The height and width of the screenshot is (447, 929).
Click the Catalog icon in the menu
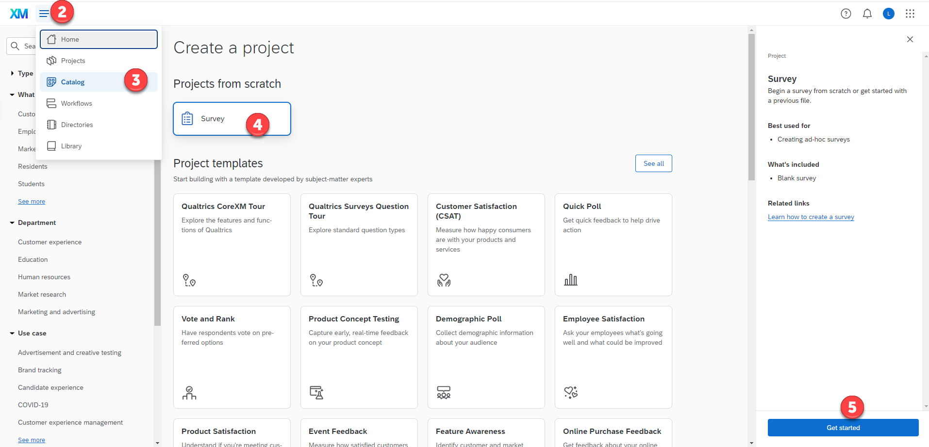coord(51,82)
